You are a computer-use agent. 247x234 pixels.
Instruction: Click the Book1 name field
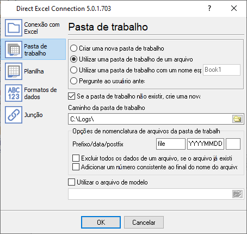pos(221,70)
